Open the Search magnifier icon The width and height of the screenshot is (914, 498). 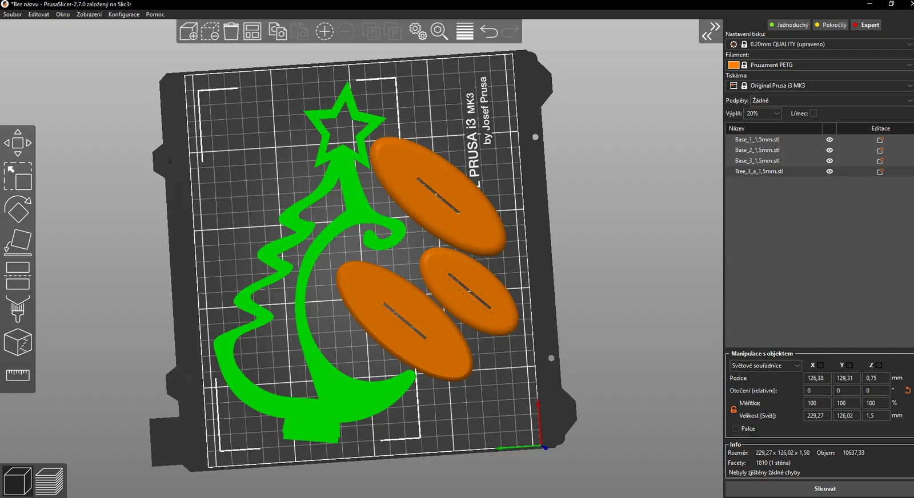pos(439,31)
